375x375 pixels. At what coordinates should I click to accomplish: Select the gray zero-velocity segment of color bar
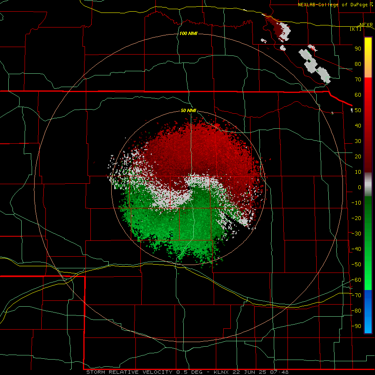click(x=368, y=184)
